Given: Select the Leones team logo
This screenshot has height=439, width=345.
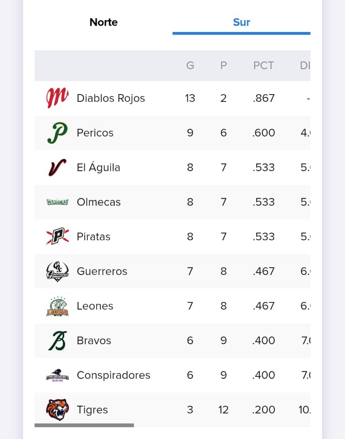Looking at the screenshot, I should 57,306.
